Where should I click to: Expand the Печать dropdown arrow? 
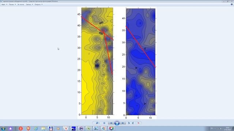click(15, 4)
